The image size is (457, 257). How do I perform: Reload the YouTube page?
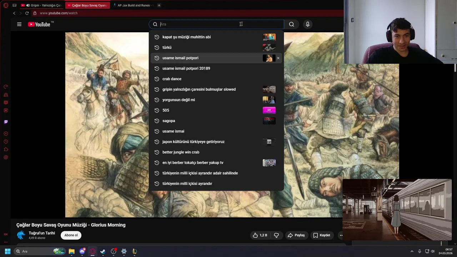[x=27, y=13]
